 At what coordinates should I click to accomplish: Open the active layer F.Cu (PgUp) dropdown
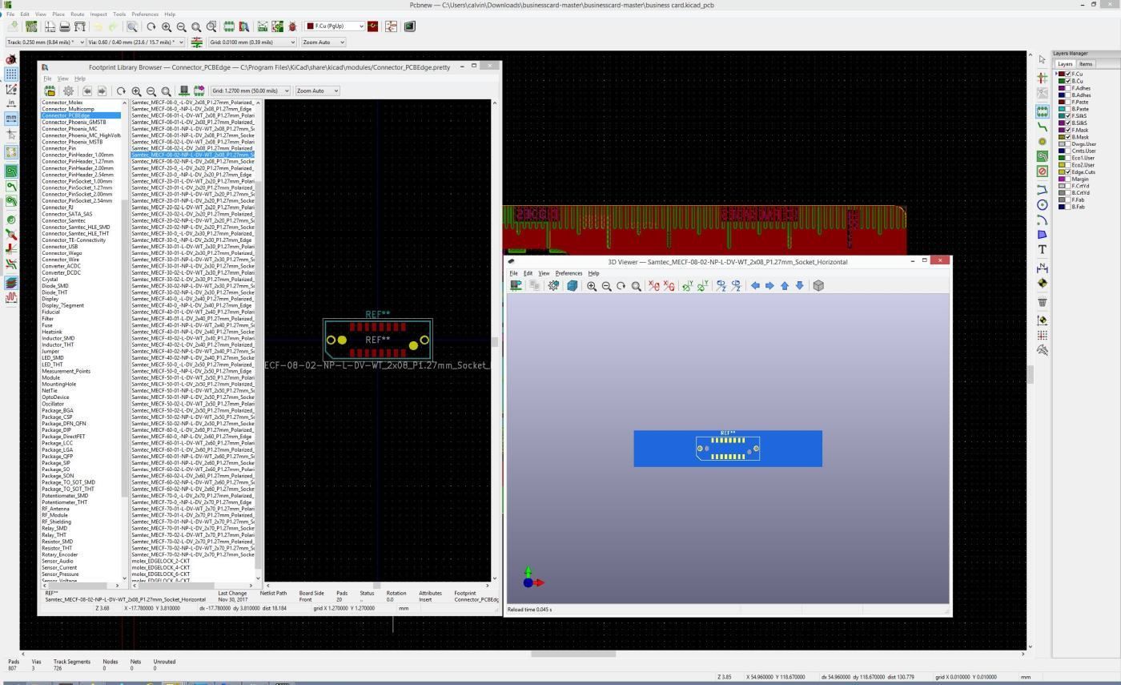(332, 26)
